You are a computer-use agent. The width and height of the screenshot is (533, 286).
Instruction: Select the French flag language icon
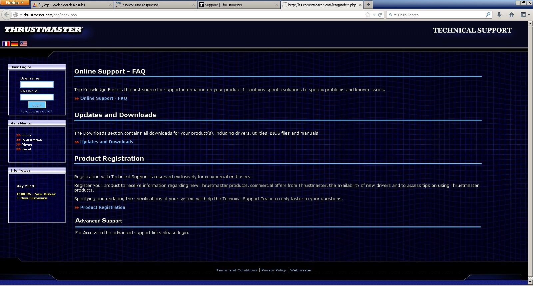point(6,44)
